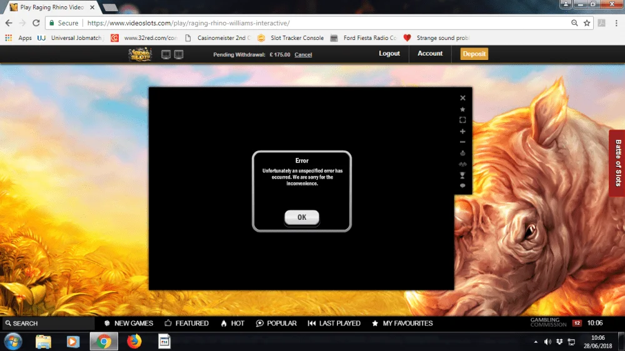The height and width of the screenshot is (351, 625).
Task: Click the money bag icon in the game sidebar
Action: (x=462, y=153)
